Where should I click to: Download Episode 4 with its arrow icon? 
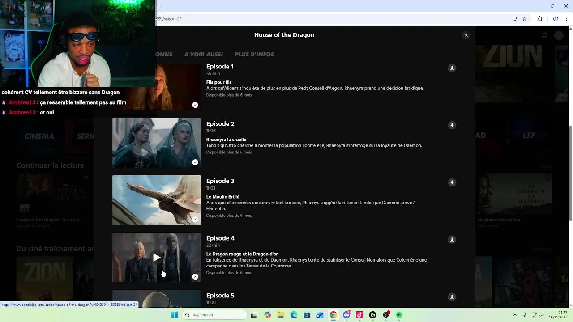point(452,240)
